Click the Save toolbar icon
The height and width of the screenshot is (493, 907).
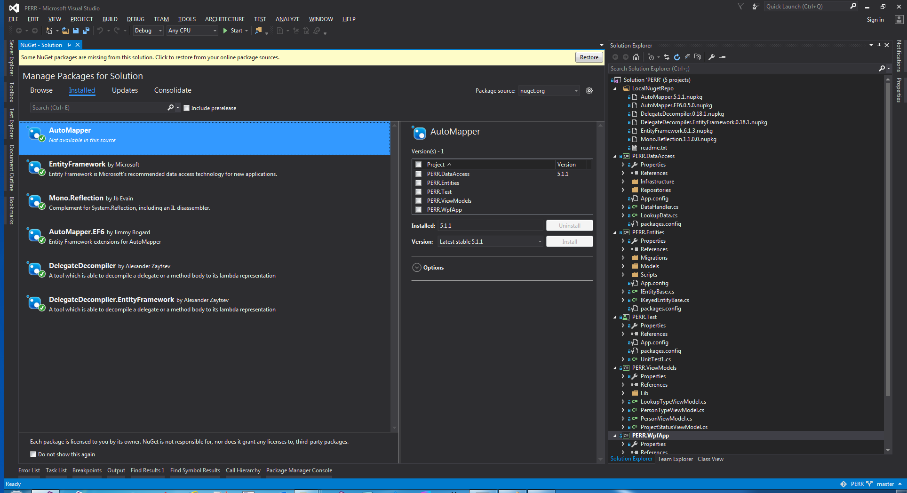tap(76, 31)
